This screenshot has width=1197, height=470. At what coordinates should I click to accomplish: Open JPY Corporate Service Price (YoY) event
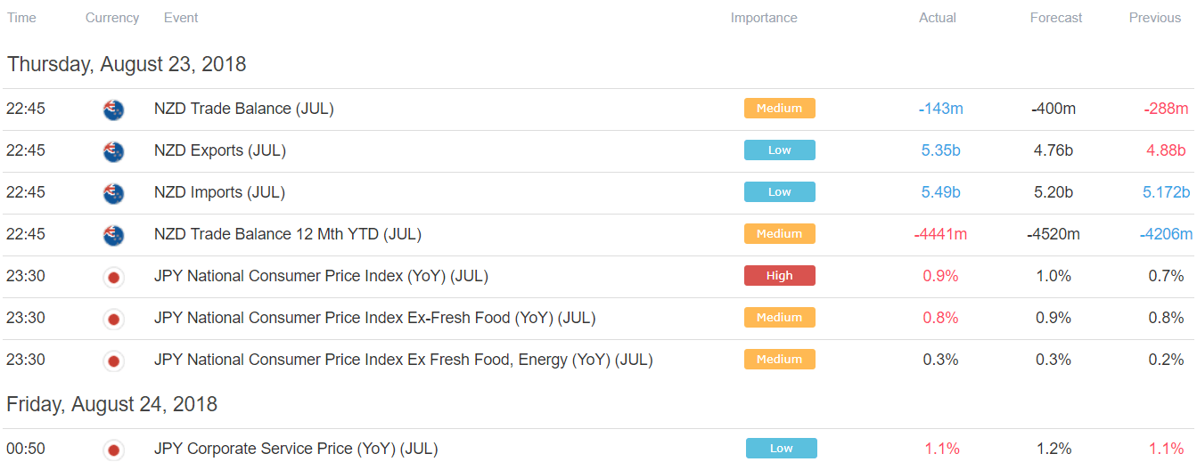click(296, 449)
